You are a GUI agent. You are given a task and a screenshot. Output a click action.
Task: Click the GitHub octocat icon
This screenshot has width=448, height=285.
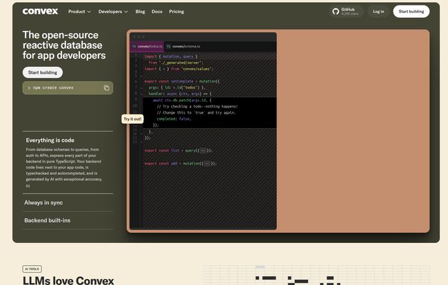coord(336,11)
